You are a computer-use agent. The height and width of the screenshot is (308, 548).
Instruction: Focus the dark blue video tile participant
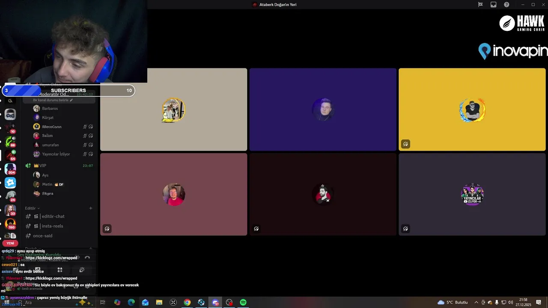[x=323, y=110]
